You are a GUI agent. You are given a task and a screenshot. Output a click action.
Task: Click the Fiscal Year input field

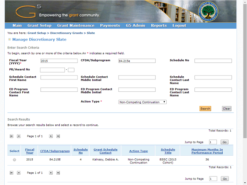[x=59, y=61]
